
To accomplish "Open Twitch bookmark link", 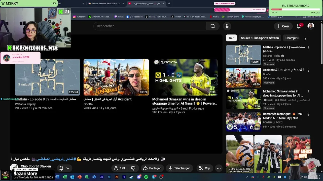I will (x=119, y=17).
